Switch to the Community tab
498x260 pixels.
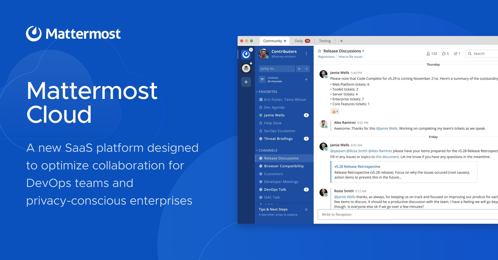(274, 41)
